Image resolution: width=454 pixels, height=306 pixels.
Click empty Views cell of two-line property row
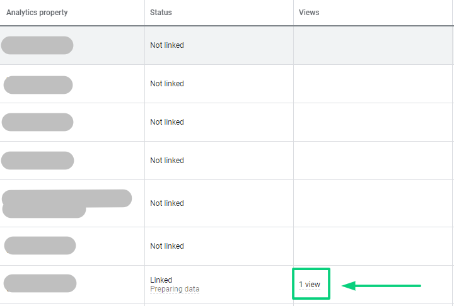pos(373,203)
